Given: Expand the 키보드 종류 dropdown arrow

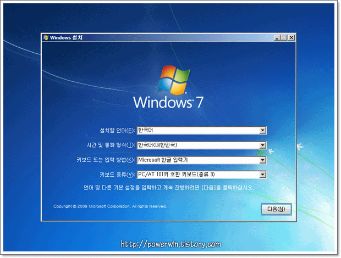Looking at the screenshot, I should [263, 175].
